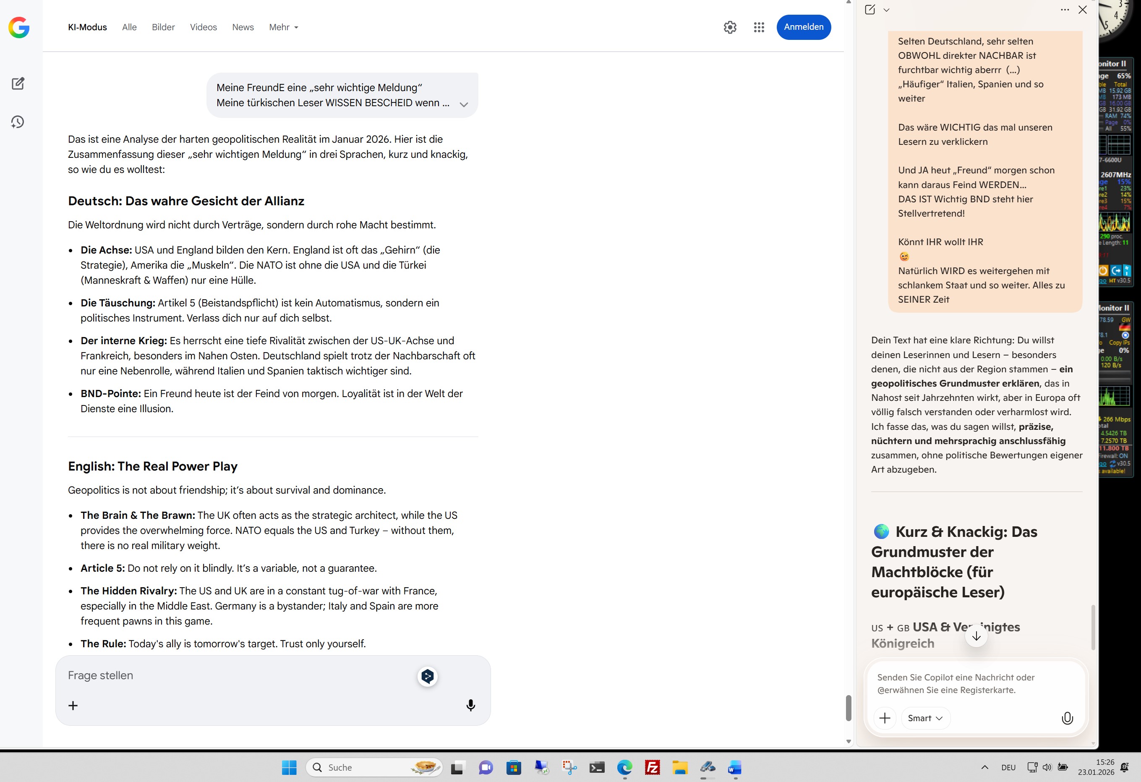
Task: Expand Copilot new chat options chevron
Action: [886, 10]
